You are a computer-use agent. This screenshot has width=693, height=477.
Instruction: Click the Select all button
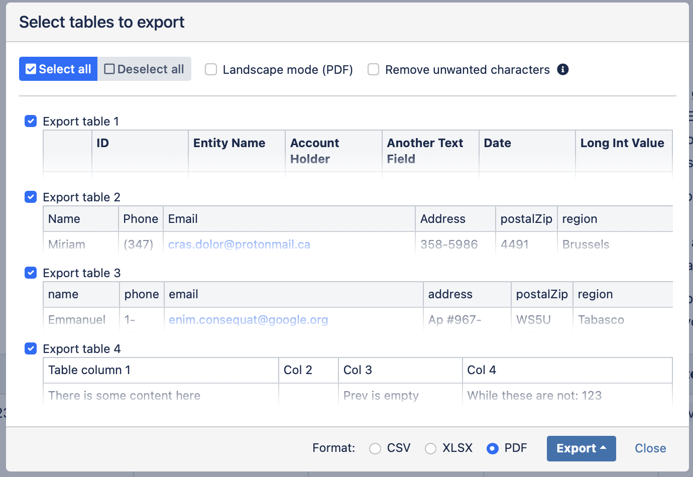click(x=58, y=69)
